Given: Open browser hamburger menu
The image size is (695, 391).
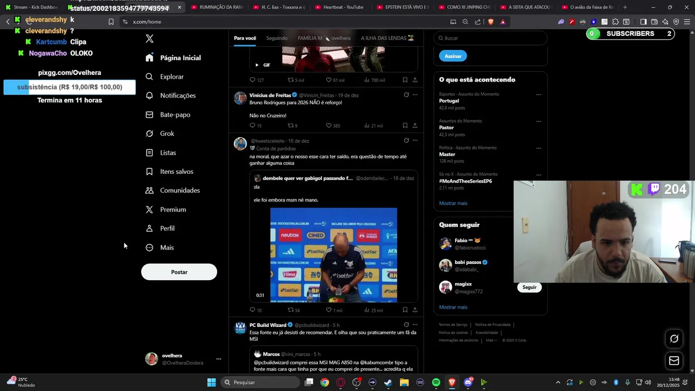Looking at the screenshot, I should pos(687,22).
